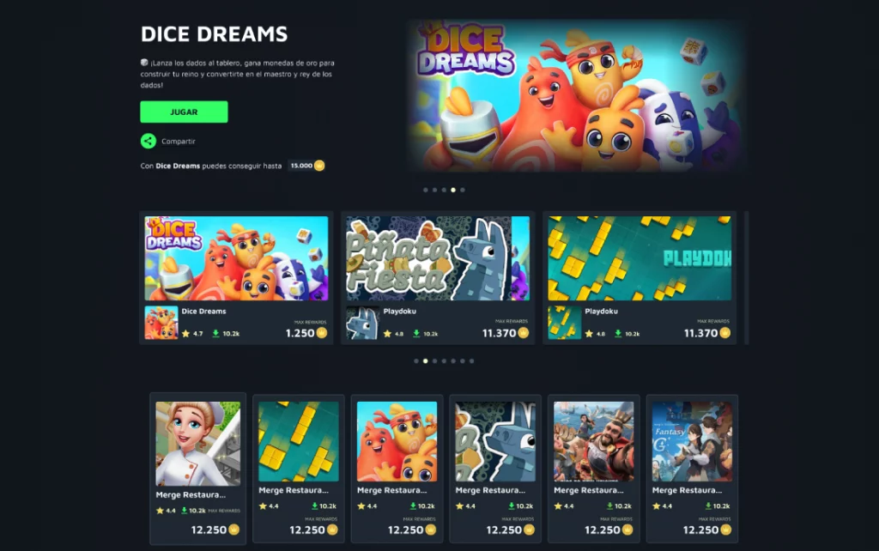
Task: Open the bearded warrior game tile
Action: [x=594, y=469]
